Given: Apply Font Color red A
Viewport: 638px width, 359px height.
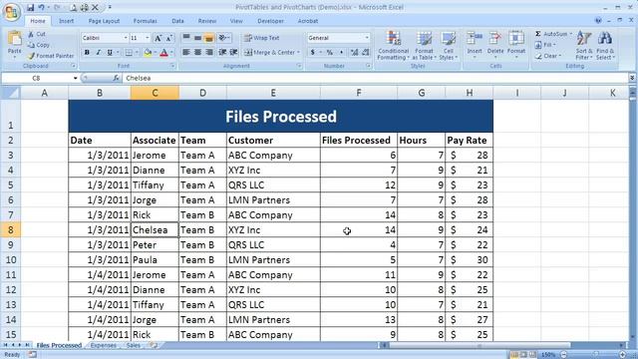Looking at the screenshot, I should pyautogui.click(x=163, y=53).
